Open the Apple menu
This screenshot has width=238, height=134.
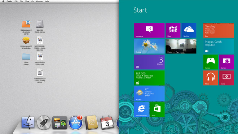coord(3,1)
